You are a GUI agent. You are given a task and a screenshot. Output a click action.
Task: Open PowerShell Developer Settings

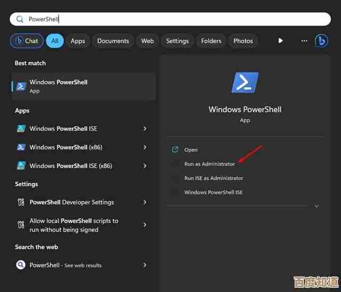point(84,202)
